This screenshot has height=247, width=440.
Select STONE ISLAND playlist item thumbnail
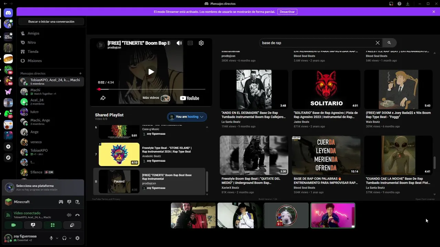click(x=119, y=154)
